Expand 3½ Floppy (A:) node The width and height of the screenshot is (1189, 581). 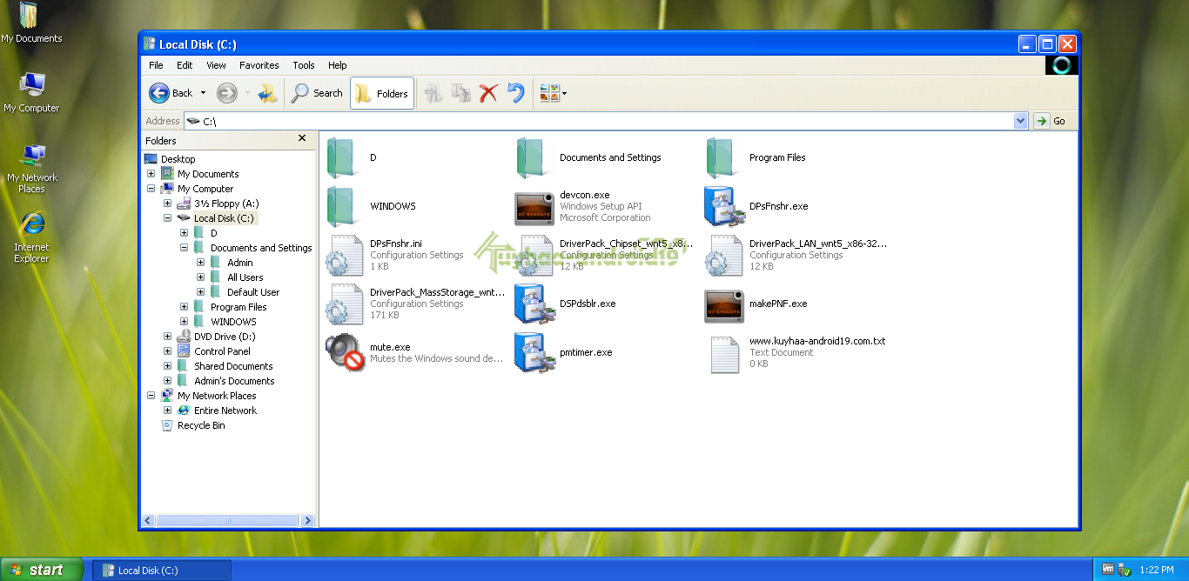[x=168, y=204]
